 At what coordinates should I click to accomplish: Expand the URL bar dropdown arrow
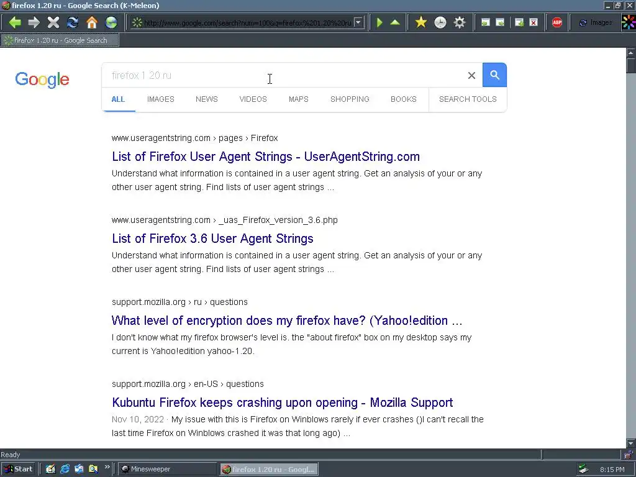click(358, 23)
